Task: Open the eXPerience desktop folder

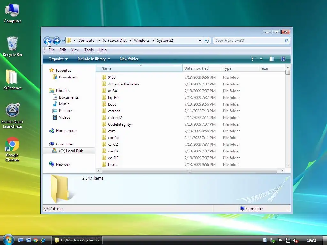Action: [12, 80]
